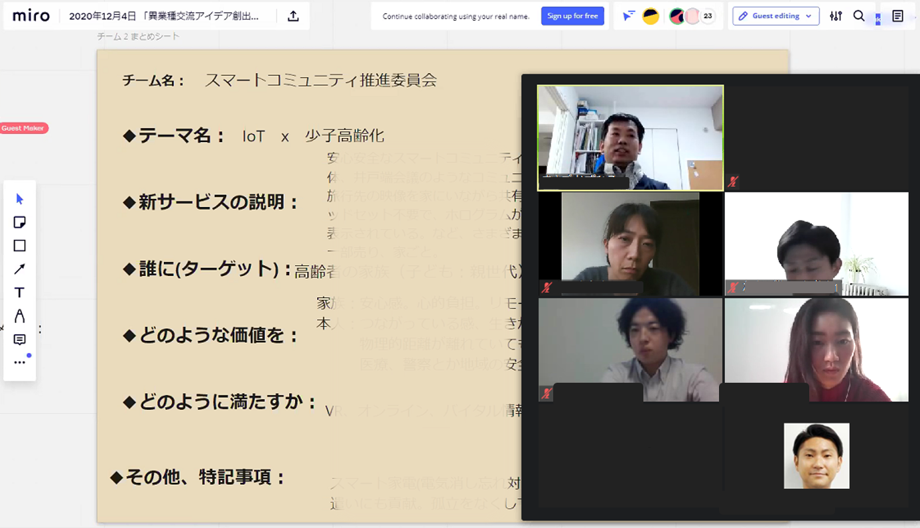Expand the Guest editing dropdown
This screenshot has width=920, height=528.
tap(775, 17)
